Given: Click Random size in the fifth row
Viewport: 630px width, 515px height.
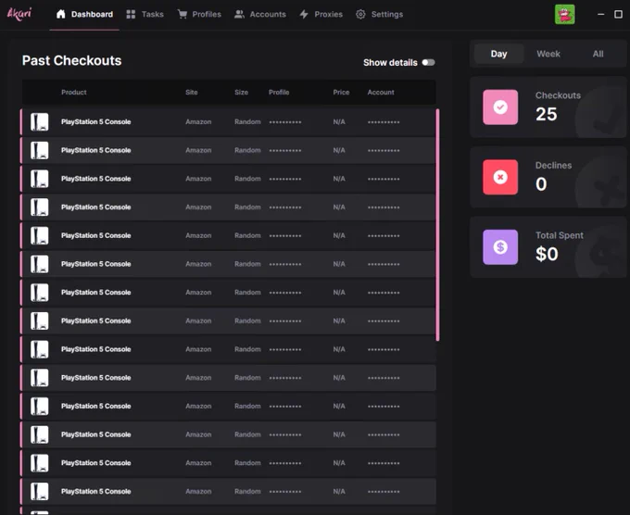Looking at the screenshot, I should (247, 236).
